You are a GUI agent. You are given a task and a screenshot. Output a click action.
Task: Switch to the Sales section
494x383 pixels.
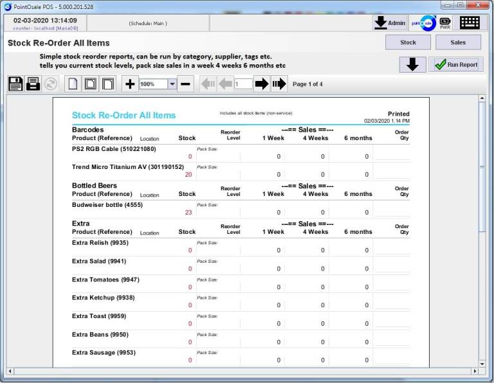pyautogui.click(x=458, y=42)
